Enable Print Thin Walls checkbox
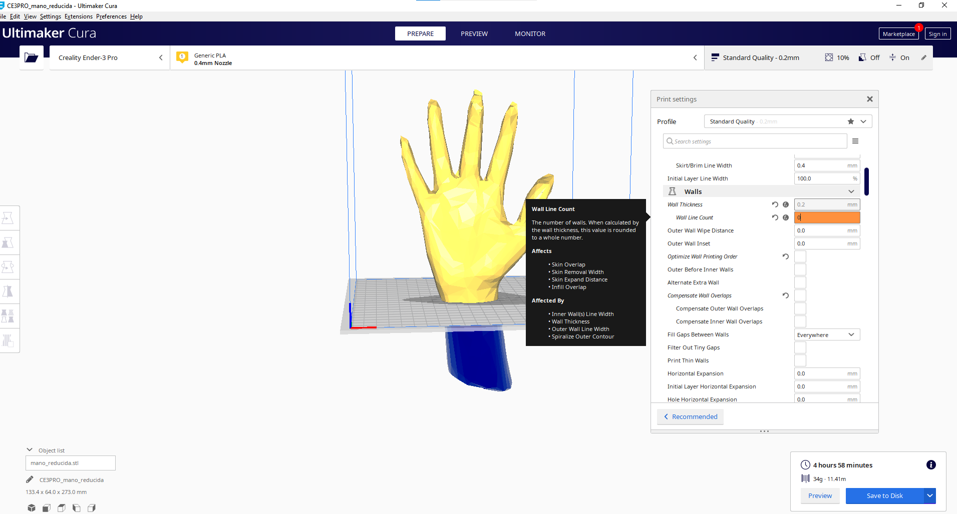Screen dimensions: 957x514 click(x=800, y=360)
